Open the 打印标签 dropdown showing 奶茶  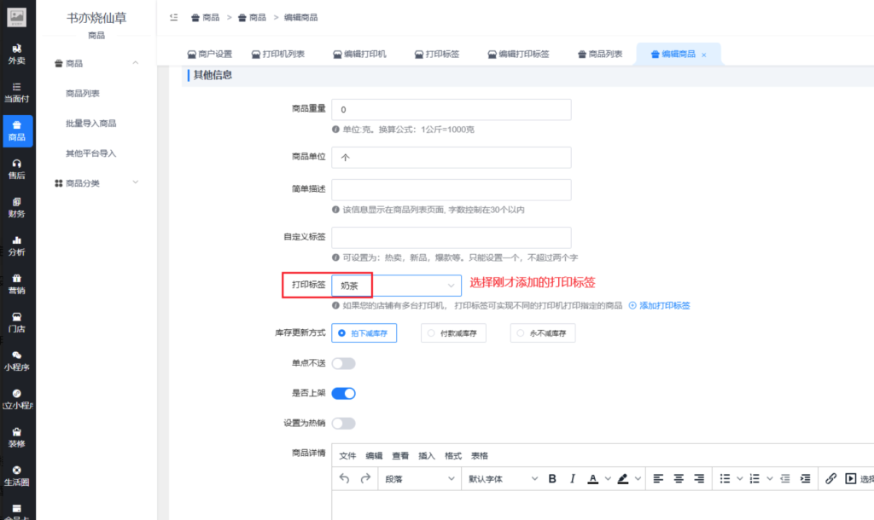pyautogui.click(x=396, y=286)
